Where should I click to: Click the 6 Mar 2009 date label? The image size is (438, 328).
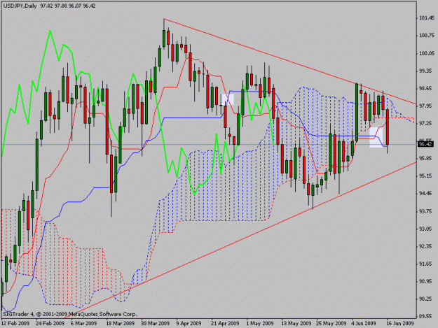(84, 324)
